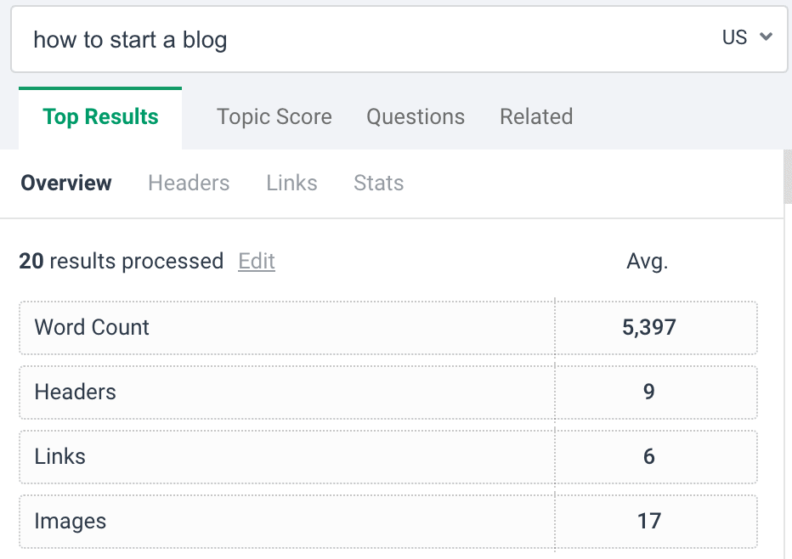The image size is (792, 559).
Task: Open the Links sub-tab
Action: pos(292,183)
